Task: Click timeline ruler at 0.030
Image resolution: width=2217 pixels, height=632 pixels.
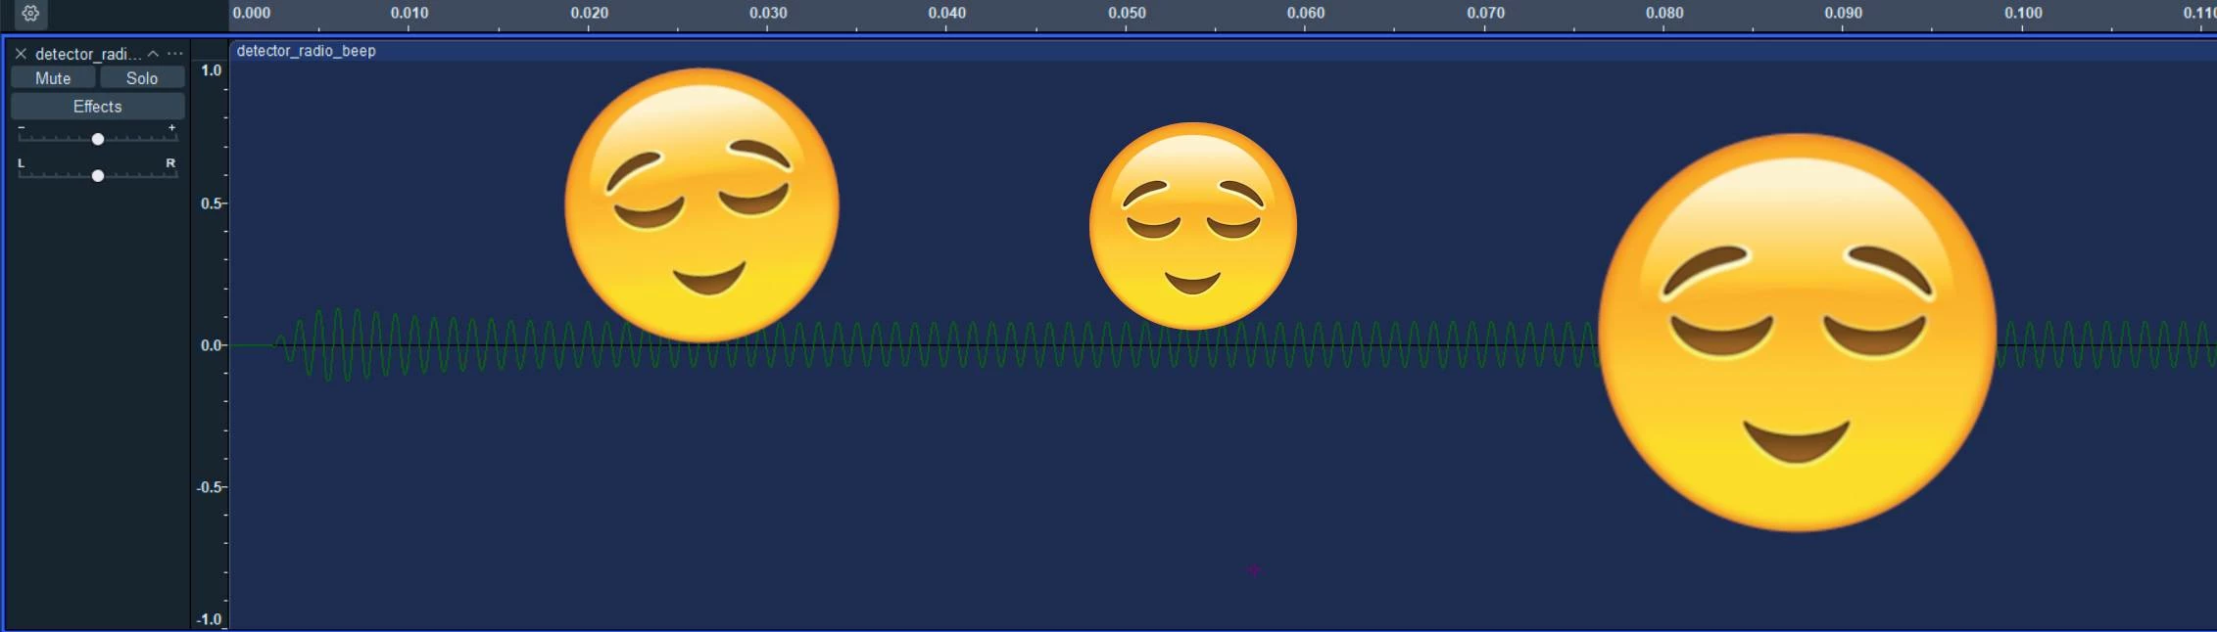Action: (x=768, y=14)
